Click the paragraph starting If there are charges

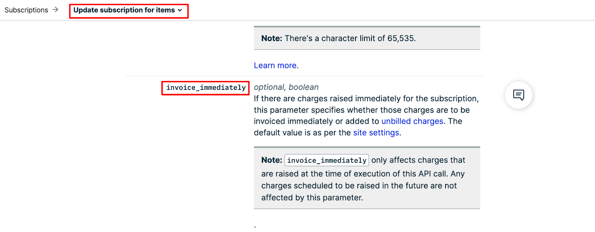coord(366,99)
